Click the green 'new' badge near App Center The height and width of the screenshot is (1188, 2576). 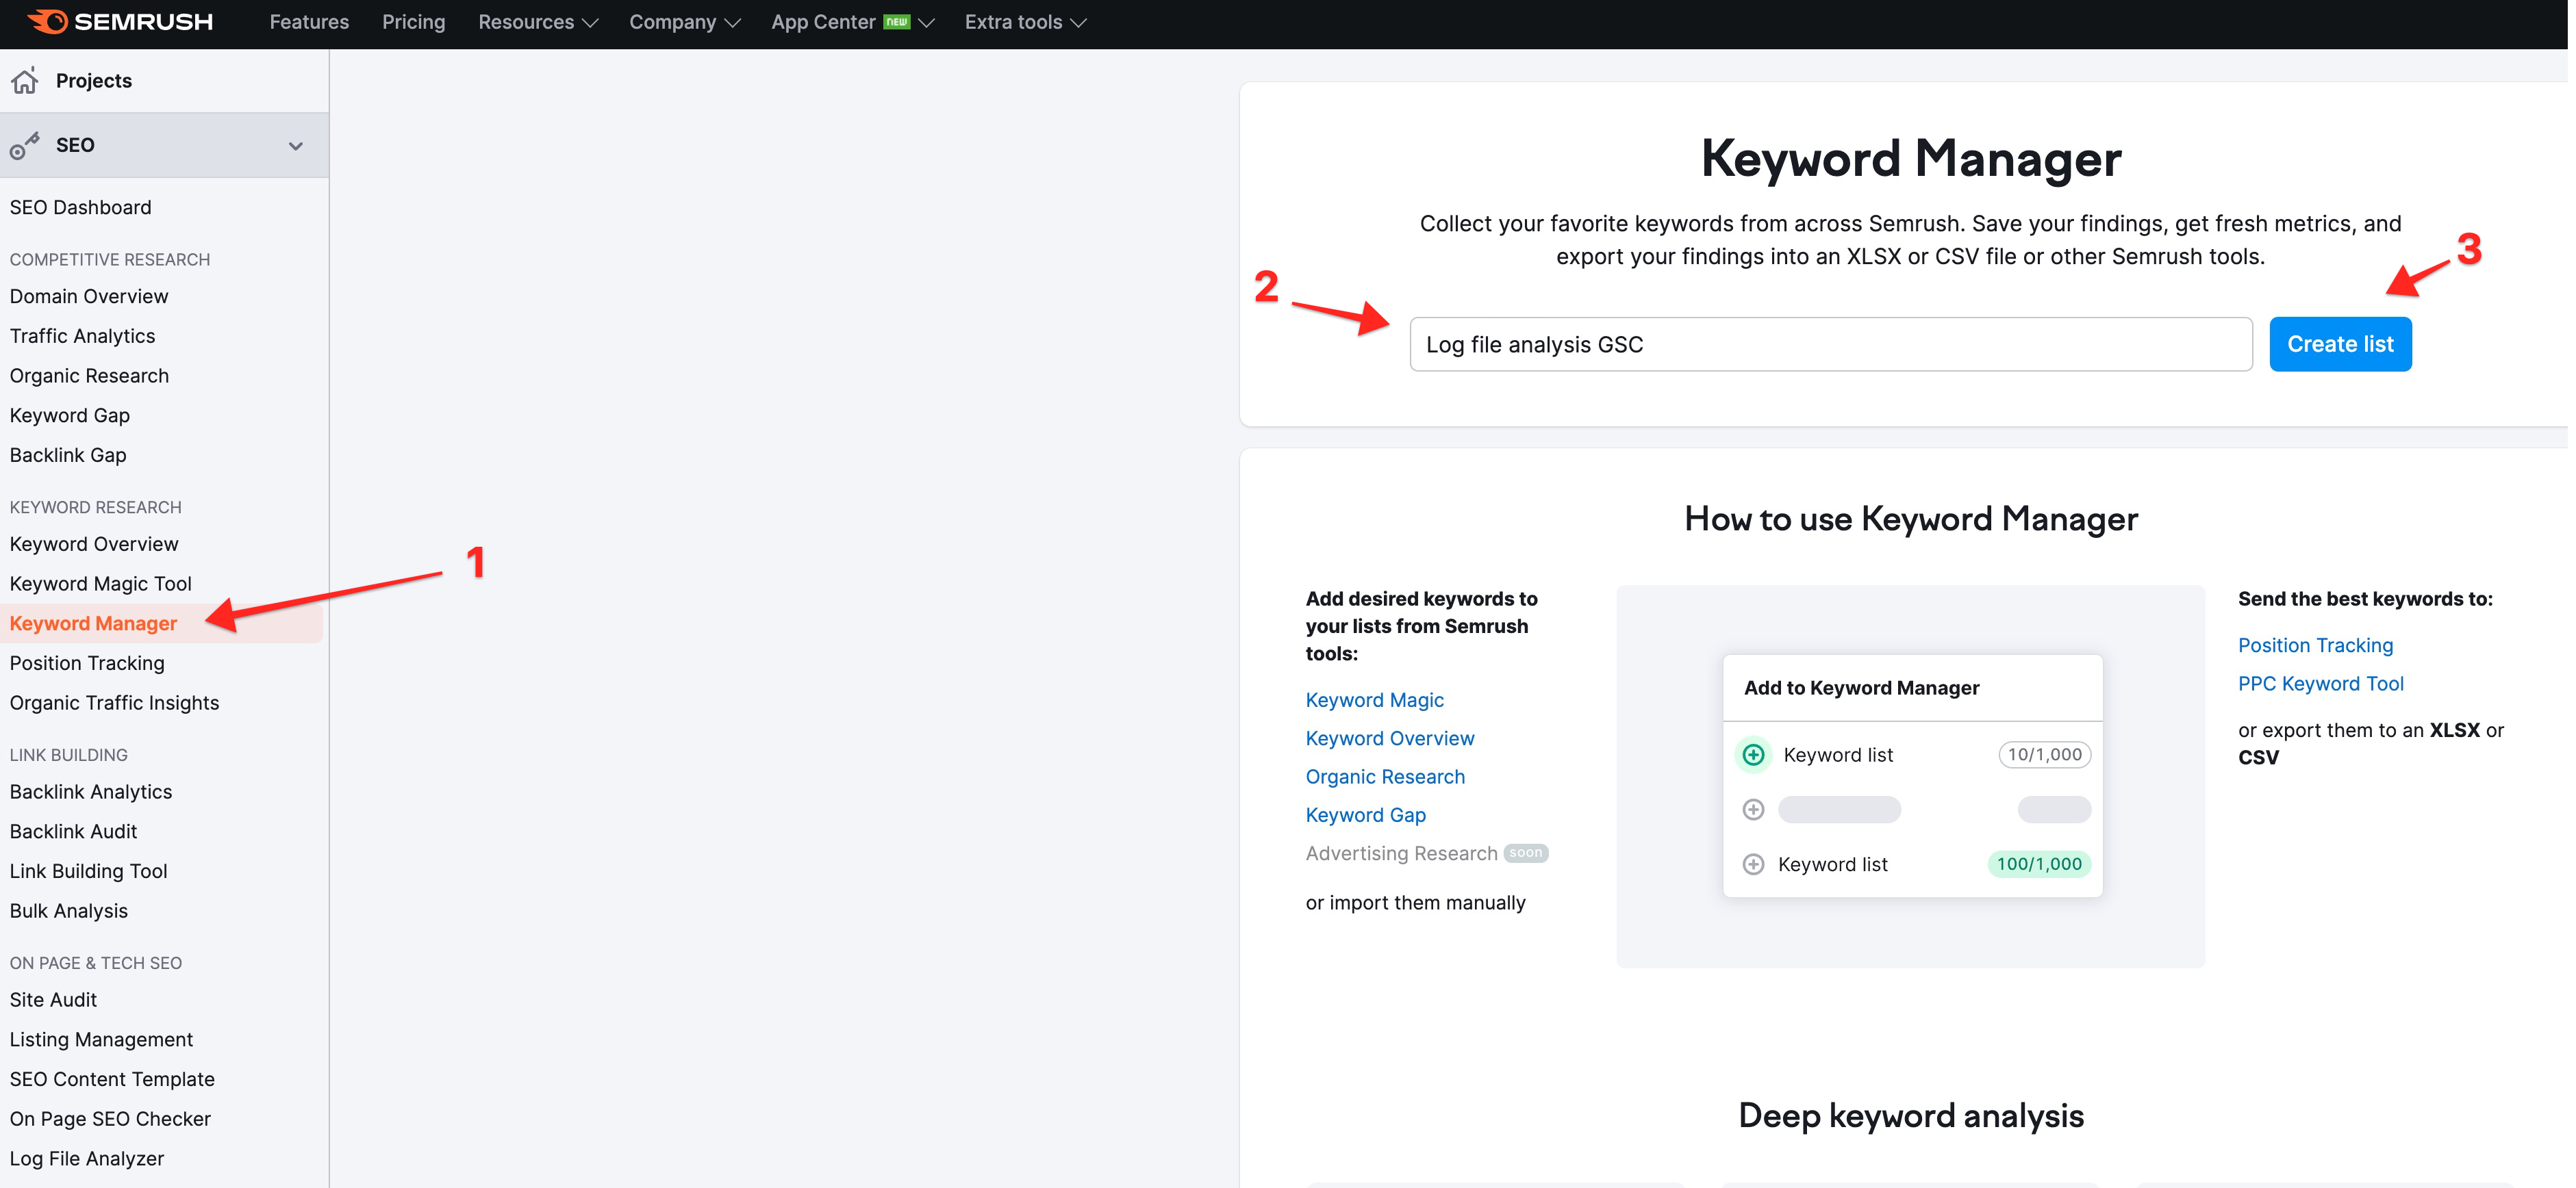pos(896,21)
